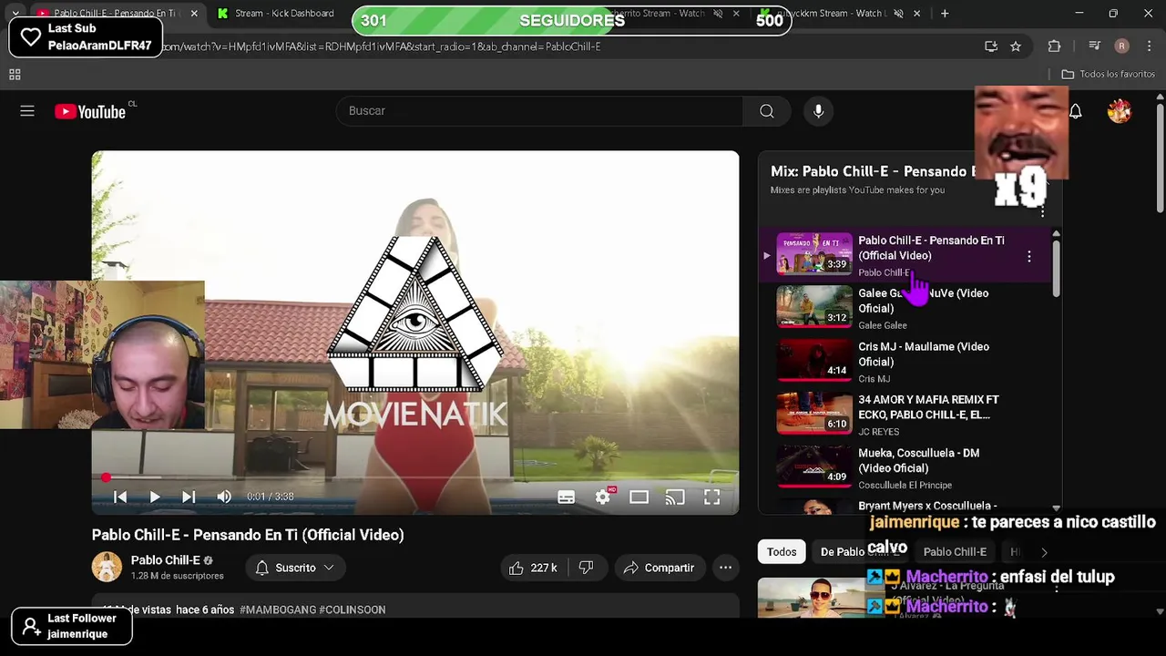Play the Pensando En Ti video
Screen dimensions: 1166x656
coord(154,497)
